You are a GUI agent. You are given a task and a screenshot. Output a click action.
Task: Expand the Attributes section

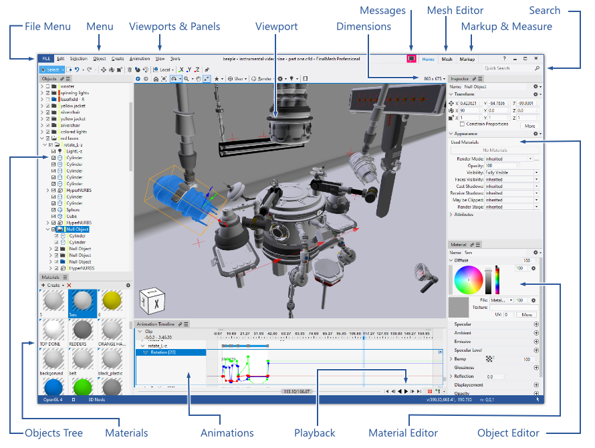[x=451, y=215]
